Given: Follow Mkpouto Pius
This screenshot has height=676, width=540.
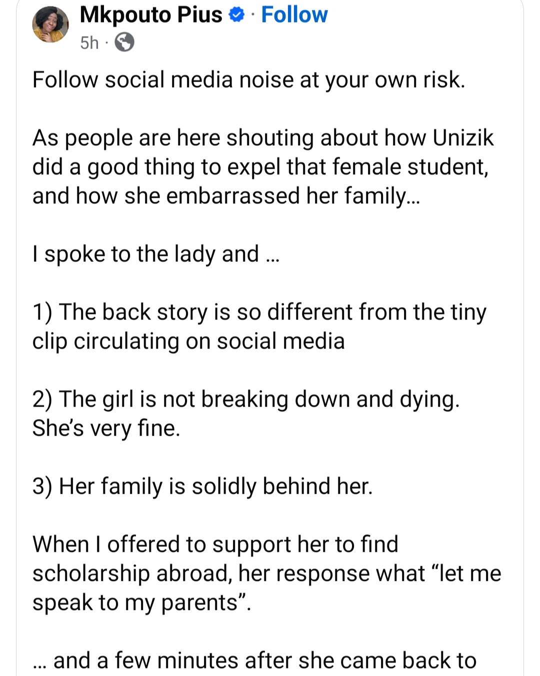Looking at the screenshot, I should click(x=294, y=15).
